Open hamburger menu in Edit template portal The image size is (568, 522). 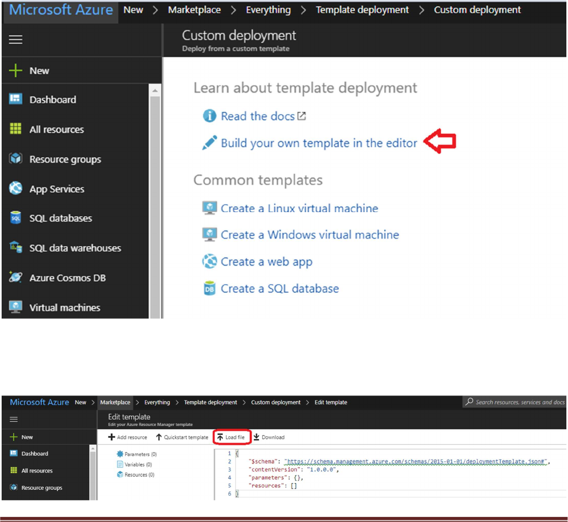click(x=14, y=419)
